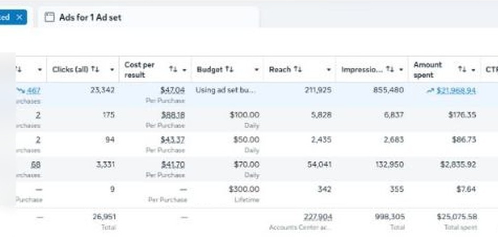
Task: Click the 94 clicks cell
Action: tap(110, 140)
